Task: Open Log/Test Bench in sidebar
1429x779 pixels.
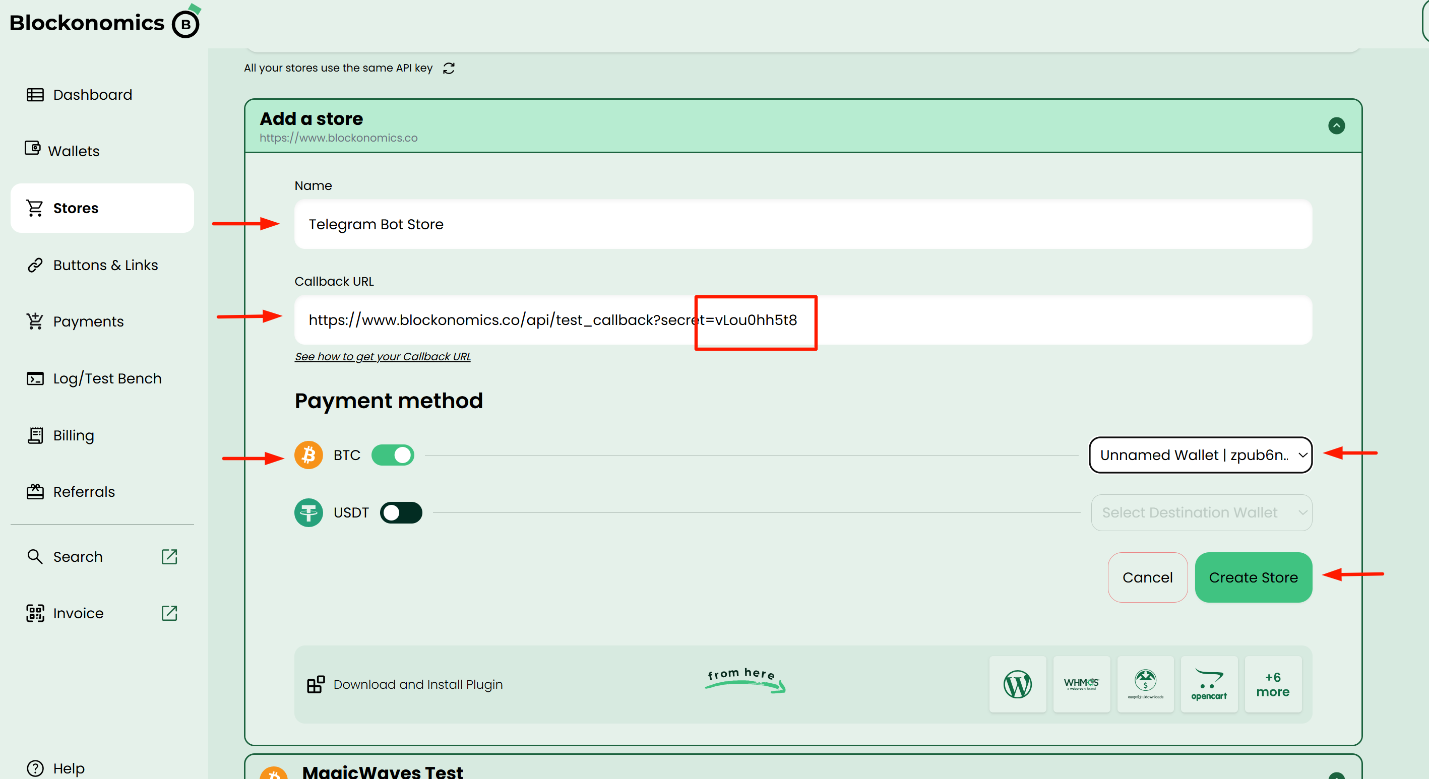Action: point(106,379)
